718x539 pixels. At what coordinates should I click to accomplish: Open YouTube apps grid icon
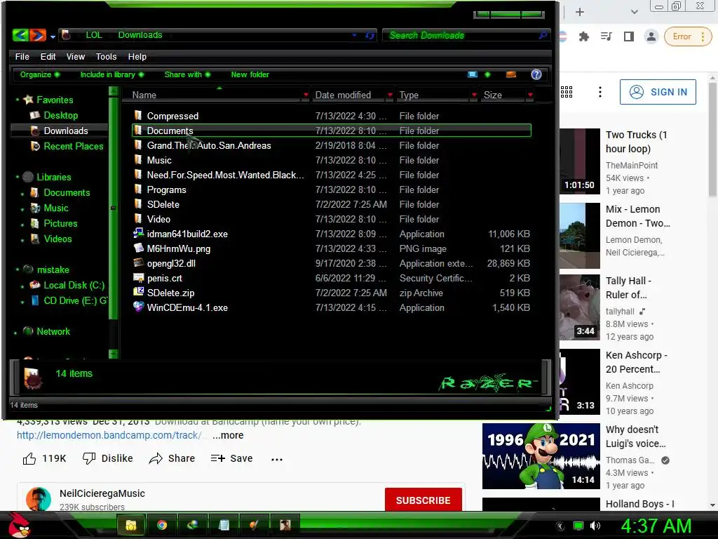[x=567, y=92]
